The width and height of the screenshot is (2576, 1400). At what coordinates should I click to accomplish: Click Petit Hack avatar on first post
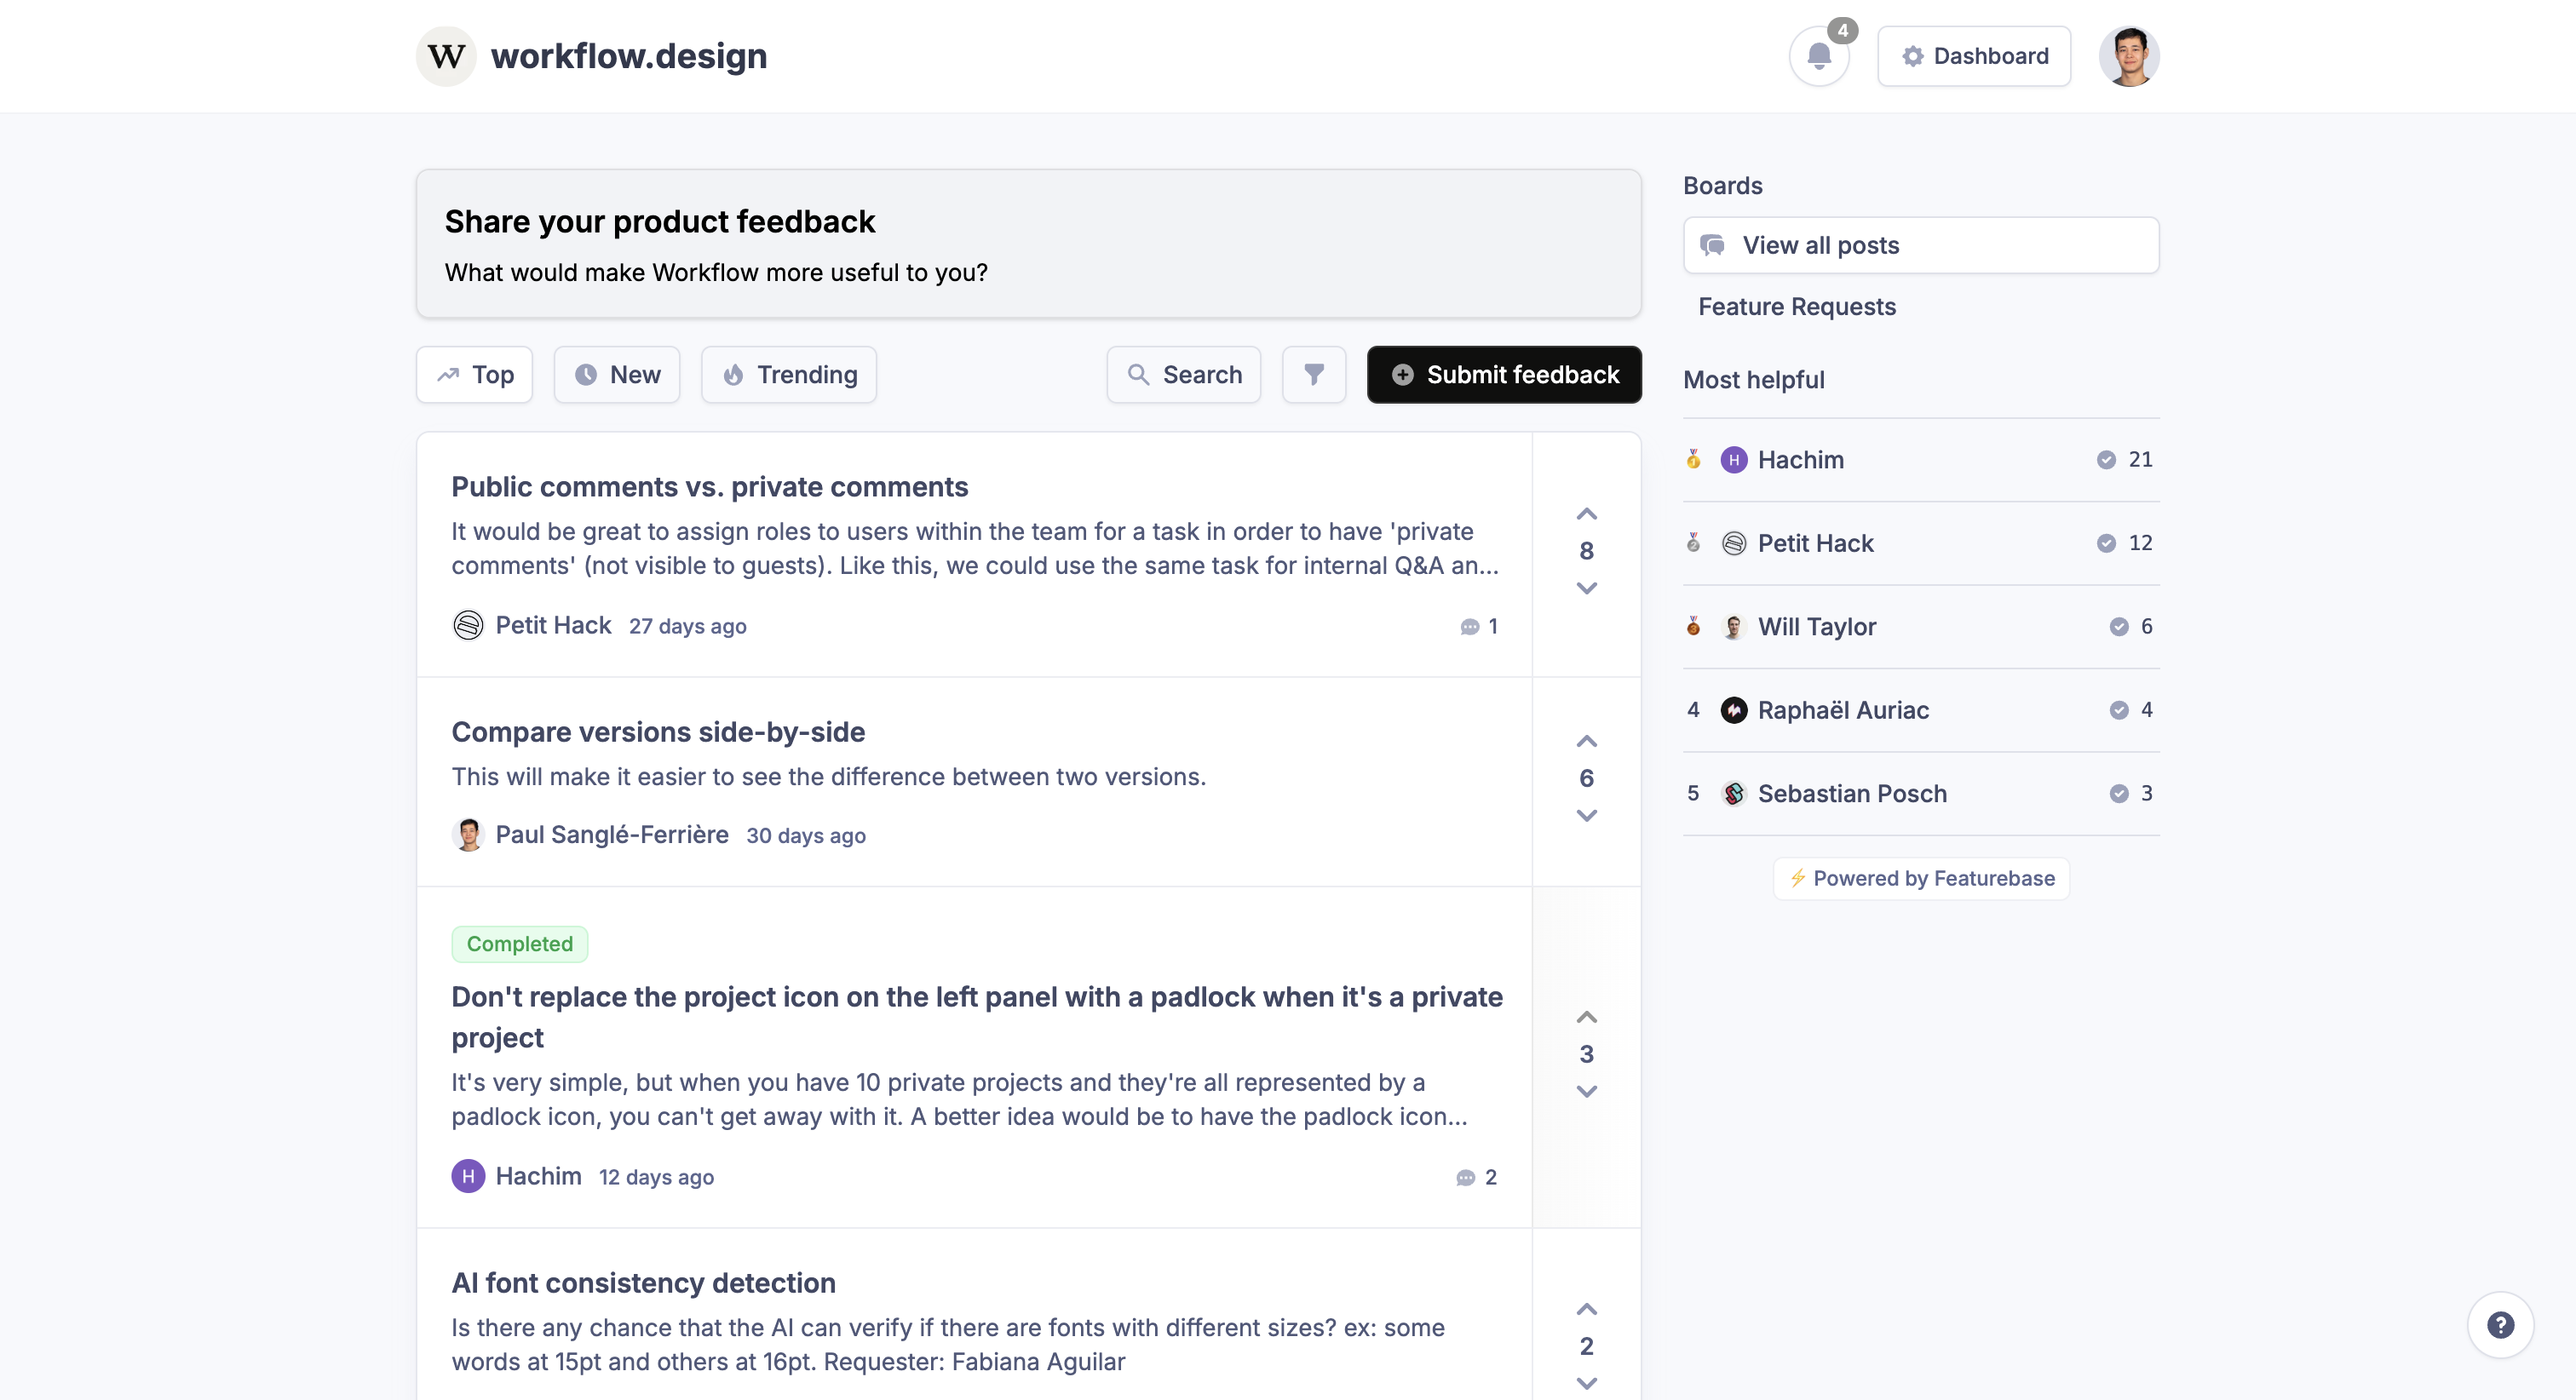[x=468, y=625]
